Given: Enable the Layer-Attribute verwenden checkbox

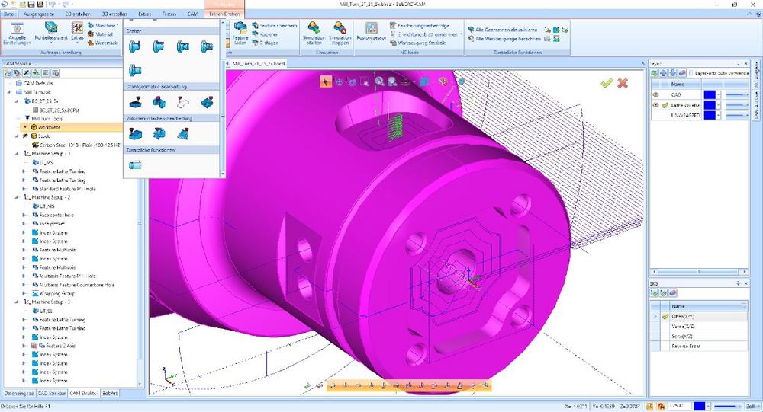Looking at the screenshot, I should coord(691,73).
